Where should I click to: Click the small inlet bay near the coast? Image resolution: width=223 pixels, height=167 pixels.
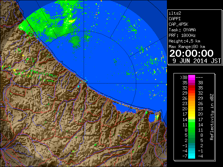tap(152, 117)
